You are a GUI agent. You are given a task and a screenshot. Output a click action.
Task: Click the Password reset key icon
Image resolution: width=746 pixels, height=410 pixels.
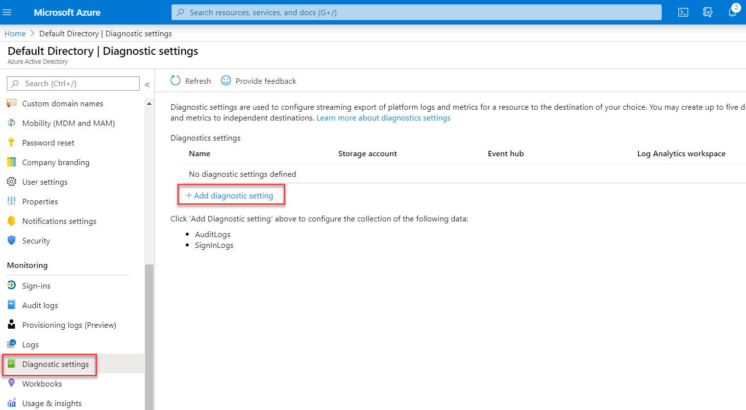click(11, 143)
